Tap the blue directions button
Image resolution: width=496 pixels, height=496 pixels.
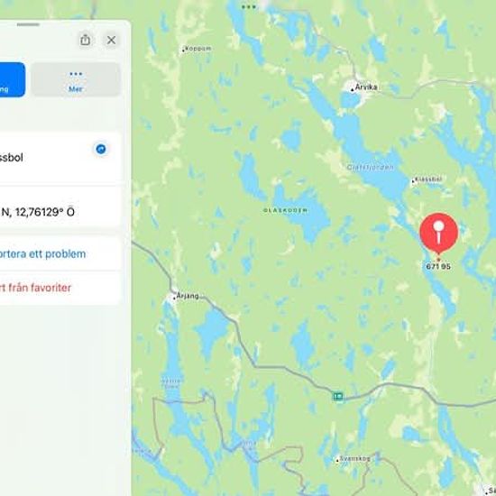(12, 79)
